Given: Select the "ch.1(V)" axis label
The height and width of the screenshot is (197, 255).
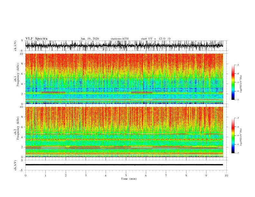Looking at the screenshot, I should 15,46.
